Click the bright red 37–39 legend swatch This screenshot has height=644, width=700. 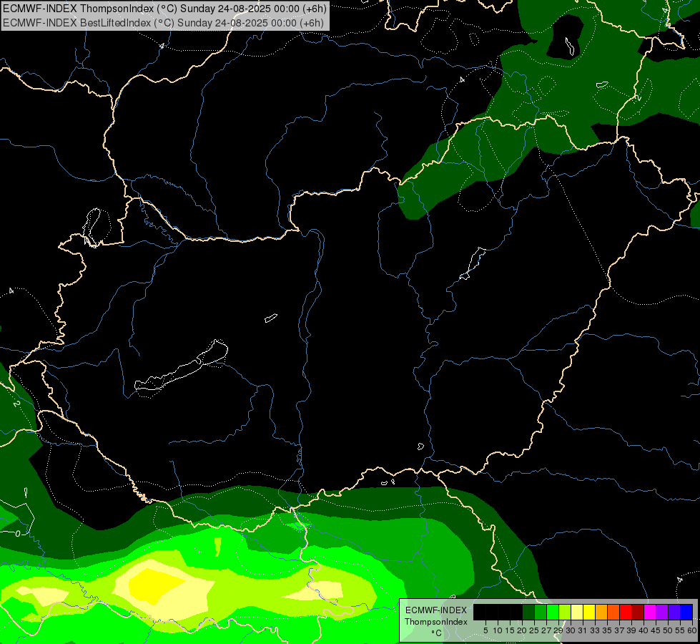[626, 613]
